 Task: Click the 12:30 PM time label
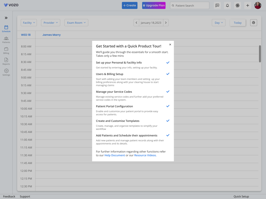pos(26,187)
